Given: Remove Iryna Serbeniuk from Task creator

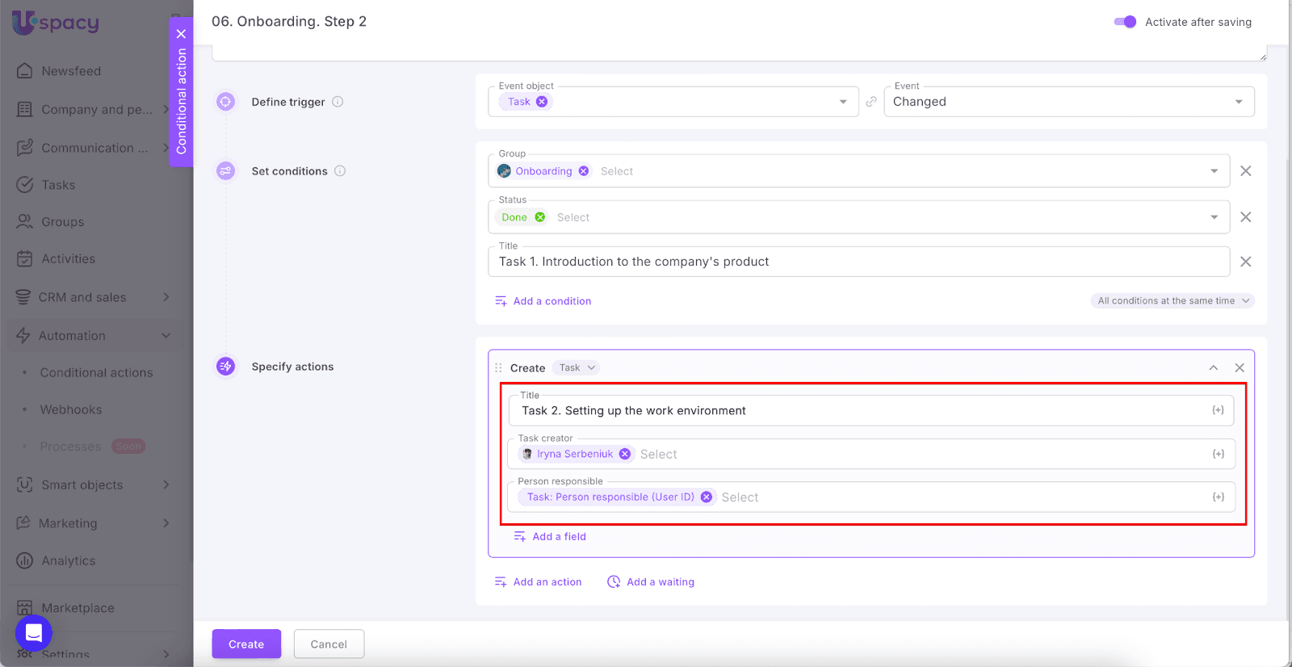Looking at the screenshot, I should click(624, 454).
